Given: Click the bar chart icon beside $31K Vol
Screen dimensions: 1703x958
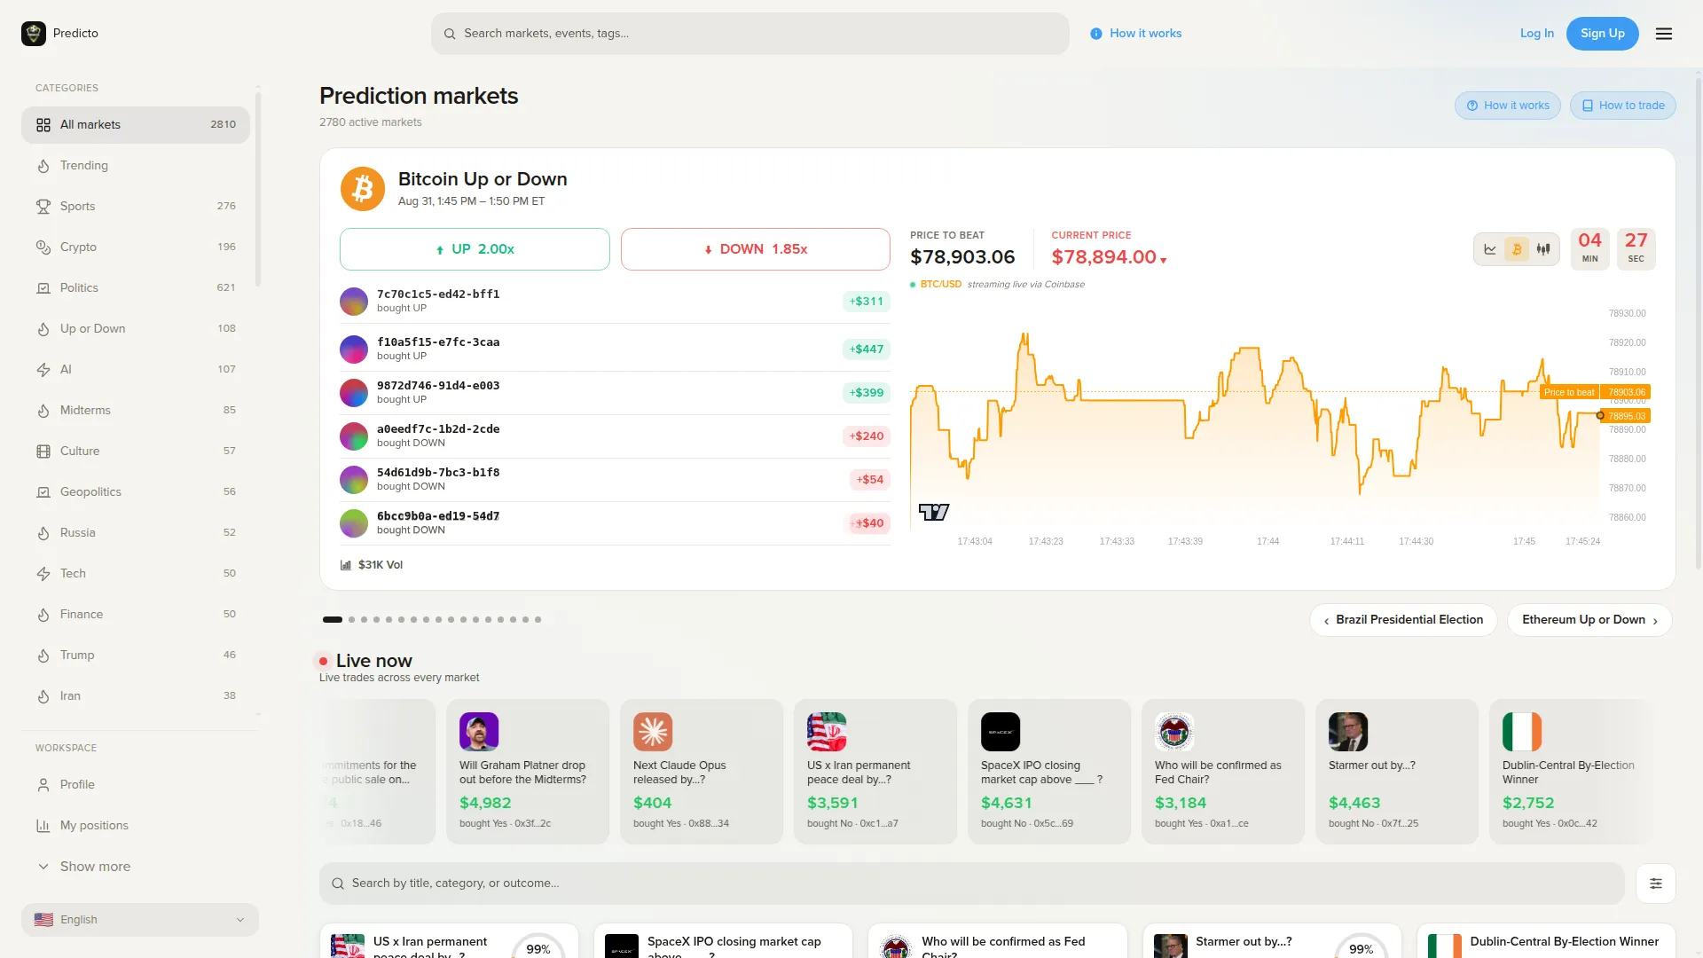Looking at the screenshot, I should click(x=346, y=565).
